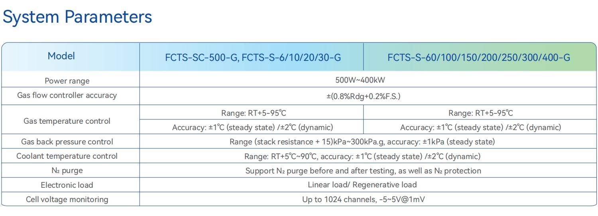This screenshot has height=216, width=598.
Task: Select Gas flow controller accuracy label
Action: [67, 95]
